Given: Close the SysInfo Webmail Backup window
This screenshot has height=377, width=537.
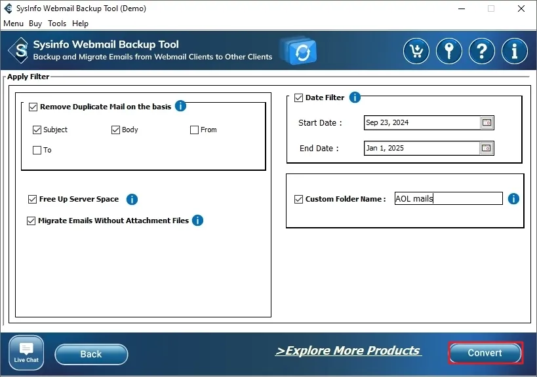Looking at the screenshot, I should tap(521, 9).
